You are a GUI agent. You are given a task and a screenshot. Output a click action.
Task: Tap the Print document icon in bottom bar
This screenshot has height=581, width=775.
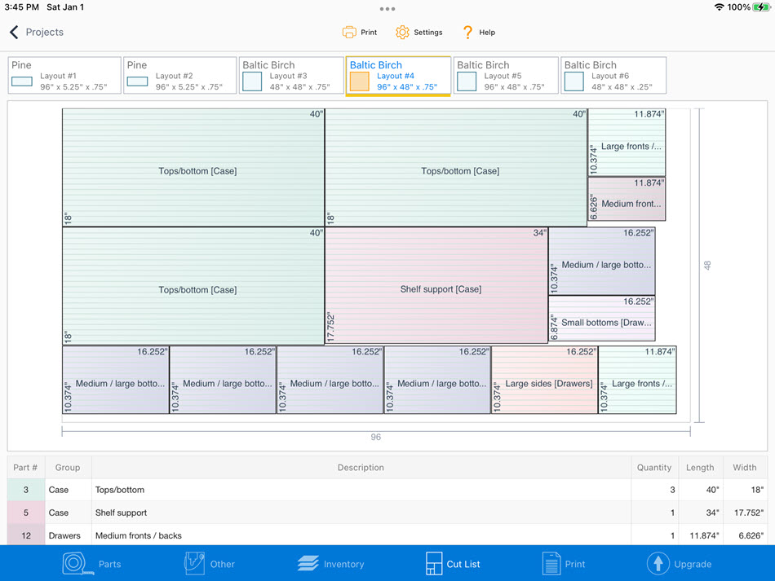(551, 563)
